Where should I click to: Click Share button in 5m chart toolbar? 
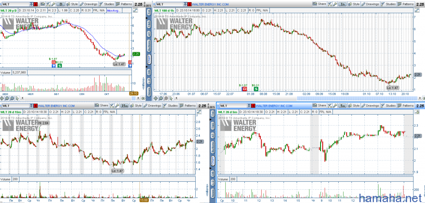pos(319,106)
